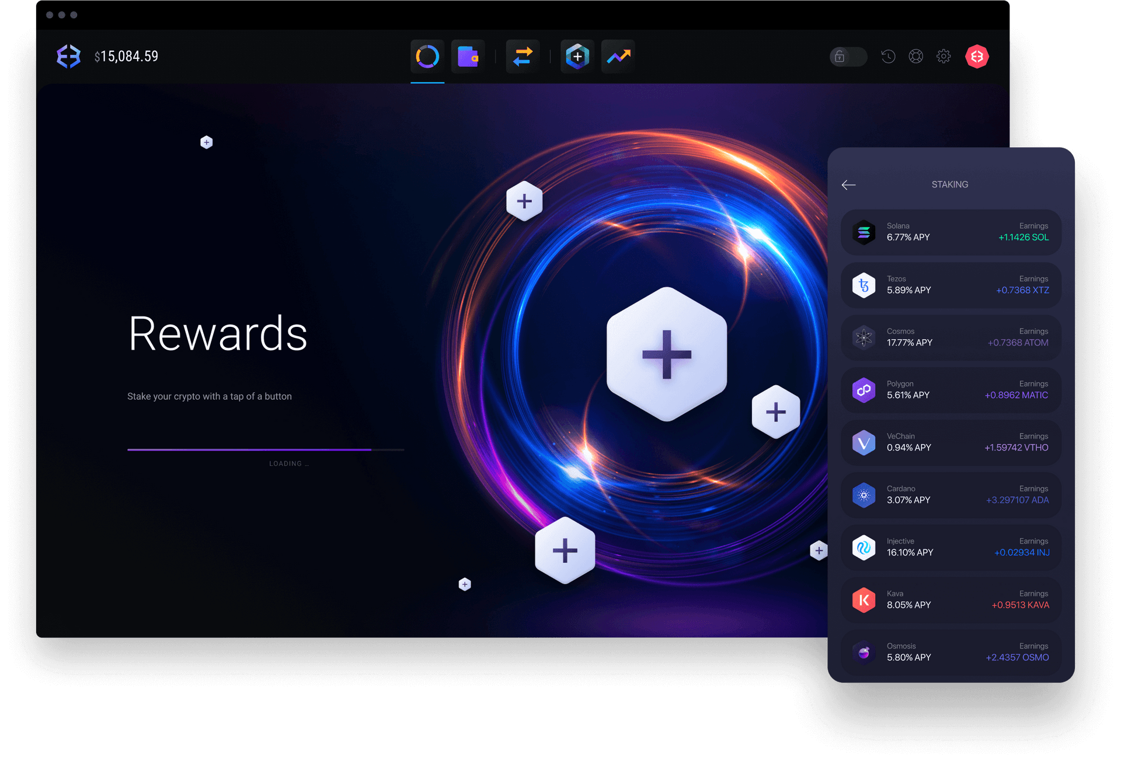Open the Exchange swap arrows icon
Viewport: 1121px width, 764px height.
523,57
